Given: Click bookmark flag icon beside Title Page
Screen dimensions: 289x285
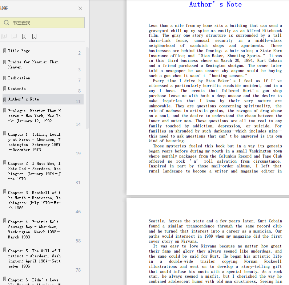Looking at the screenshot, I should pyautogui.click(x=5, y=50).
